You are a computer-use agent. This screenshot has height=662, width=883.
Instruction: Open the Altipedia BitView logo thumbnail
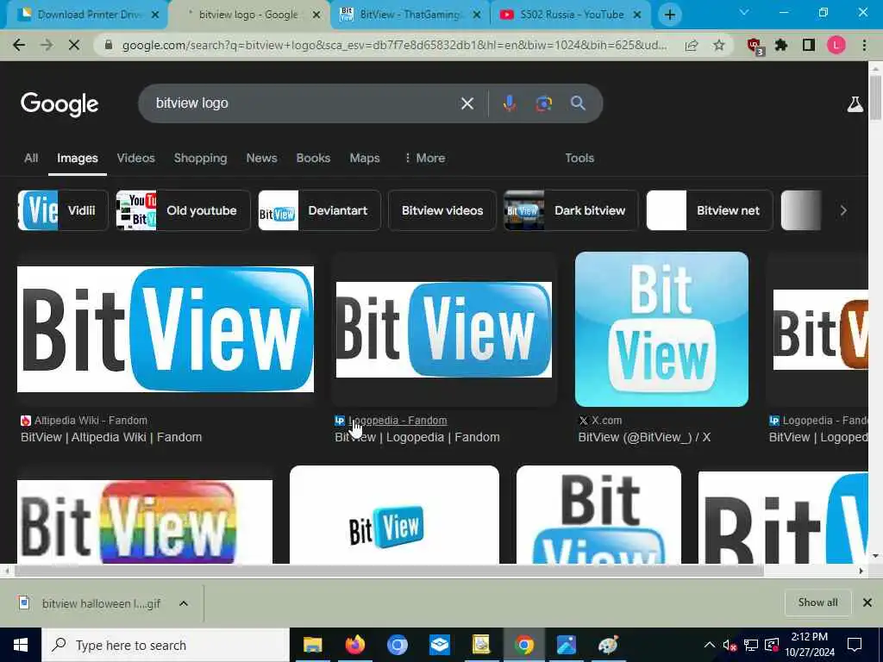point(166,329)
